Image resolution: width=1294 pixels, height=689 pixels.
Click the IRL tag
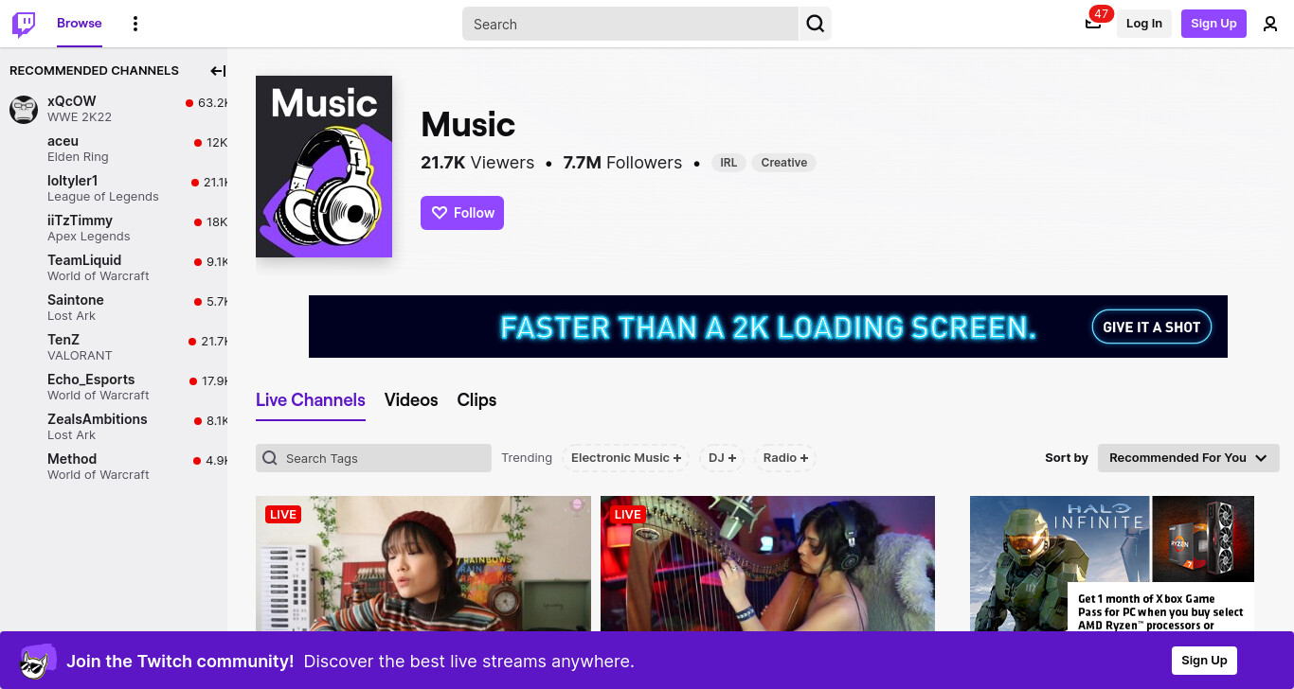click(728, 163)
